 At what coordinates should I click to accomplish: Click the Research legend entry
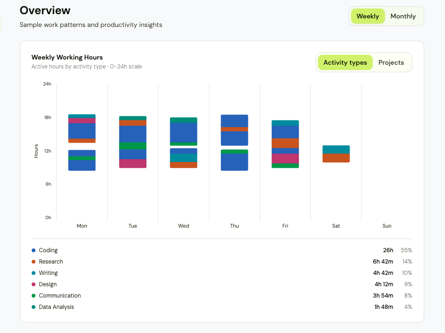tap(222, 262)
